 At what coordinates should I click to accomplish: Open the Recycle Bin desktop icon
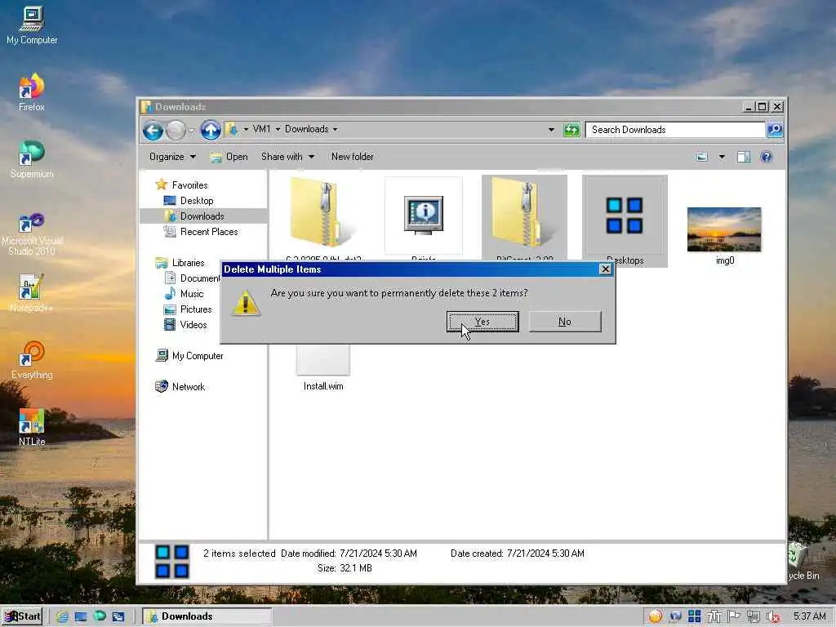803,562
